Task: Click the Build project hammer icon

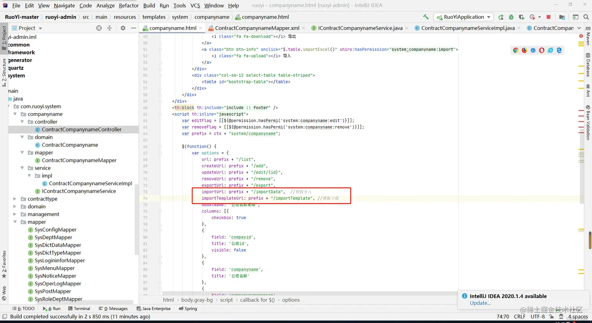Action: [x=426, y=17]
